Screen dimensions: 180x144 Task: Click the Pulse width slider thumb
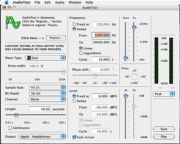click(x=64, y=72)
